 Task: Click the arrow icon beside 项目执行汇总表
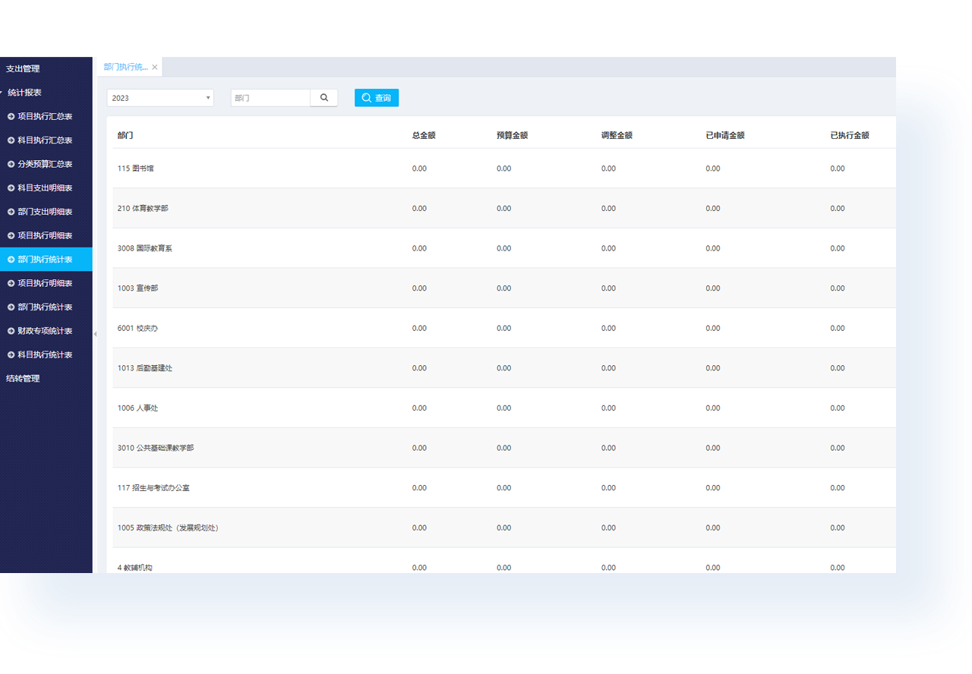(11, 117)
